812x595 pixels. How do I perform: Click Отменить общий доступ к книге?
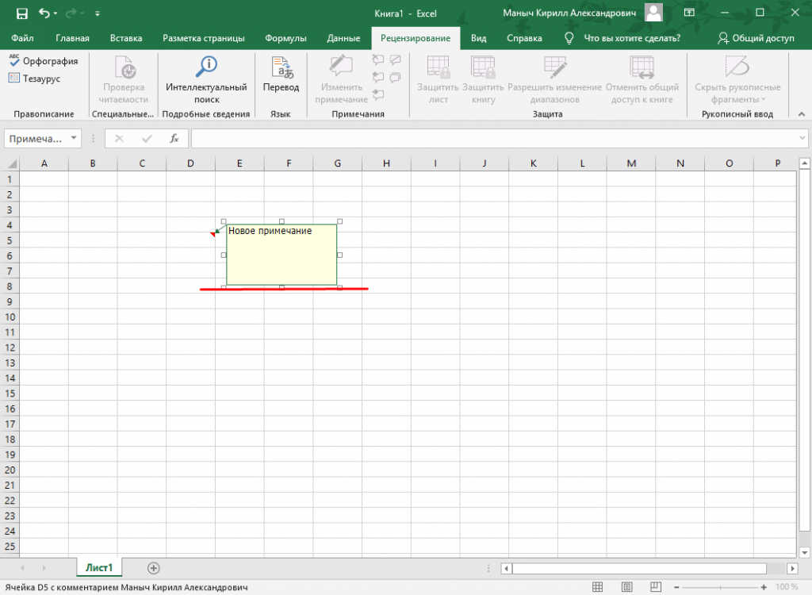[x=642, y=79]
